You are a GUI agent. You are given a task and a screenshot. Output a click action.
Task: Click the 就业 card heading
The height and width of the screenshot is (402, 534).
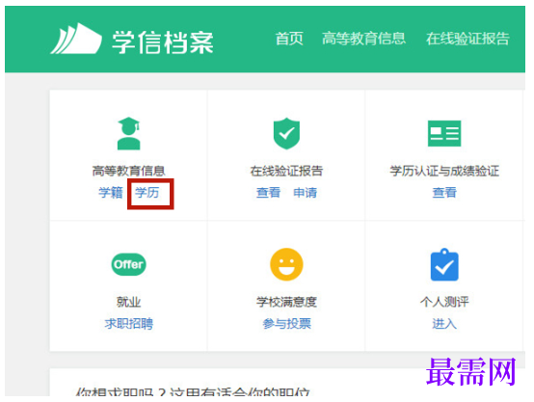129,302
